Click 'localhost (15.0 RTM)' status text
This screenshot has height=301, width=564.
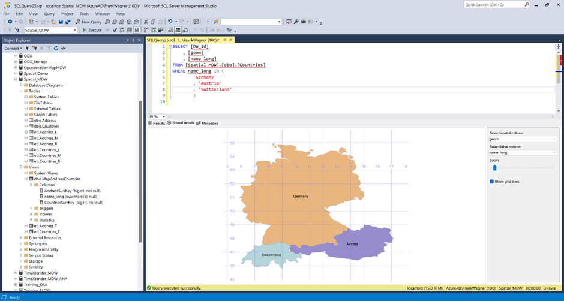pyautogui.click(x=424, y=288)
